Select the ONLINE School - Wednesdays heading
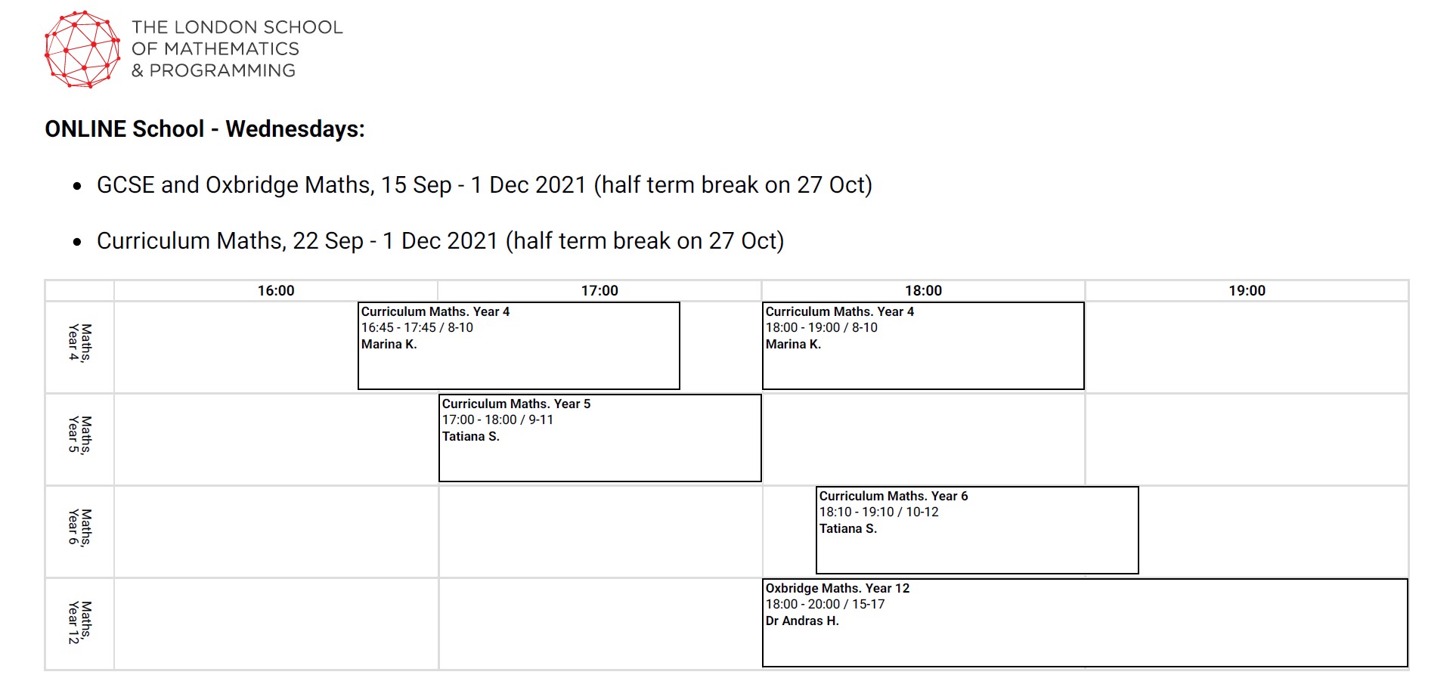The height and width of the screenshot is (678, 1453). (x=205, y=128)
